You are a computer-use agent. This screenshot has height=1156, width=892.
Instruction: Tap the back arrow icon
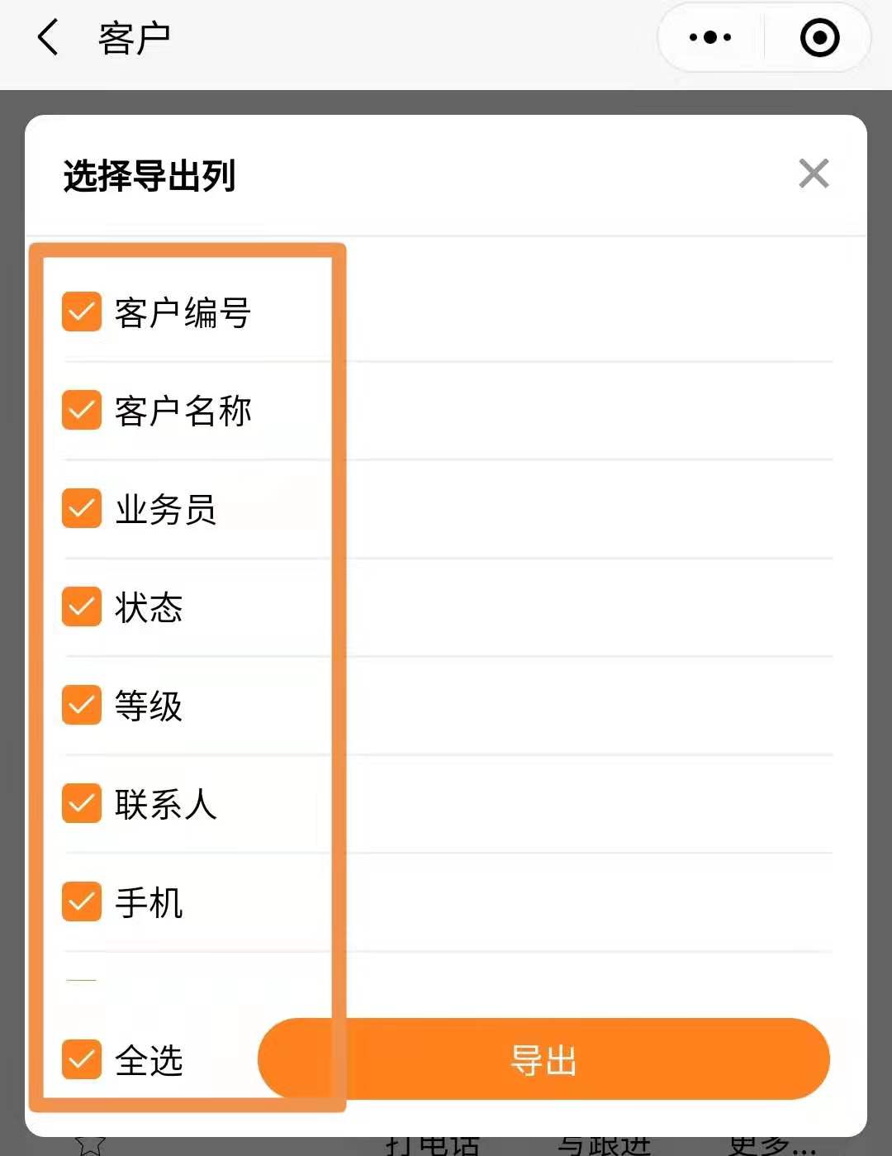(48, 38)
